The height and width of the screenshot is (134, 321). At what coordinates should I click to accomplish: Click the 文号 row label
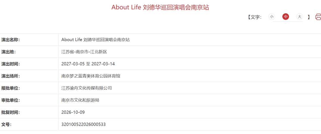click(x=6, y=124)
